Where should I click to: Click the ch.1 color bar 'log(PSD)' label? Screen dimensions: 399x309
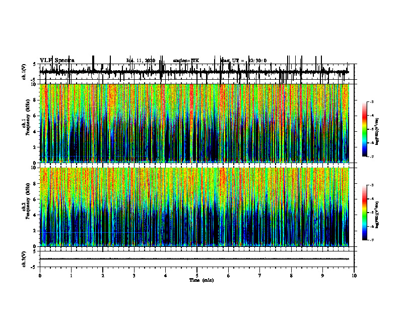pyautogui.click(x=377, y=132)
